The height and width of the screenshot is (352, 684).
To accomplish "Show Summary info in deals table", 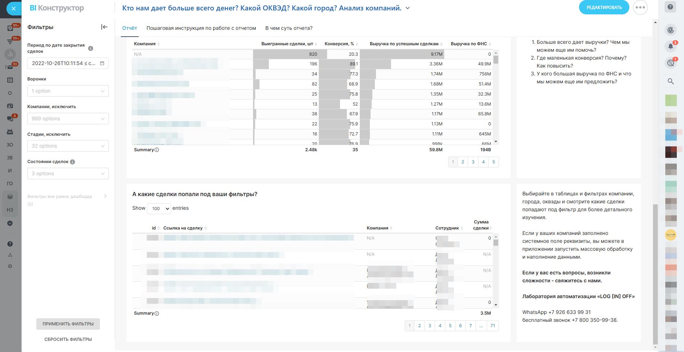I will pyautogui.click(x=157, y=314).
